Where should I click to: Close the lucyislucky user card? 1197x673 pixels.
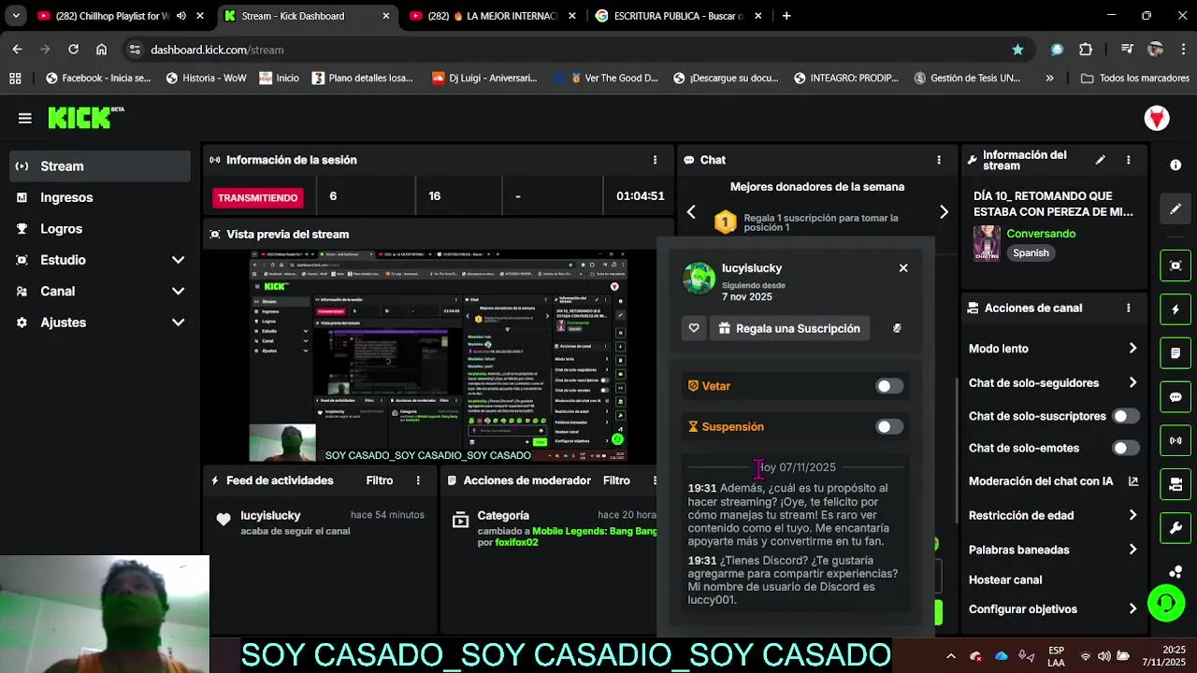pyautogui.click(x=903, y=267)
